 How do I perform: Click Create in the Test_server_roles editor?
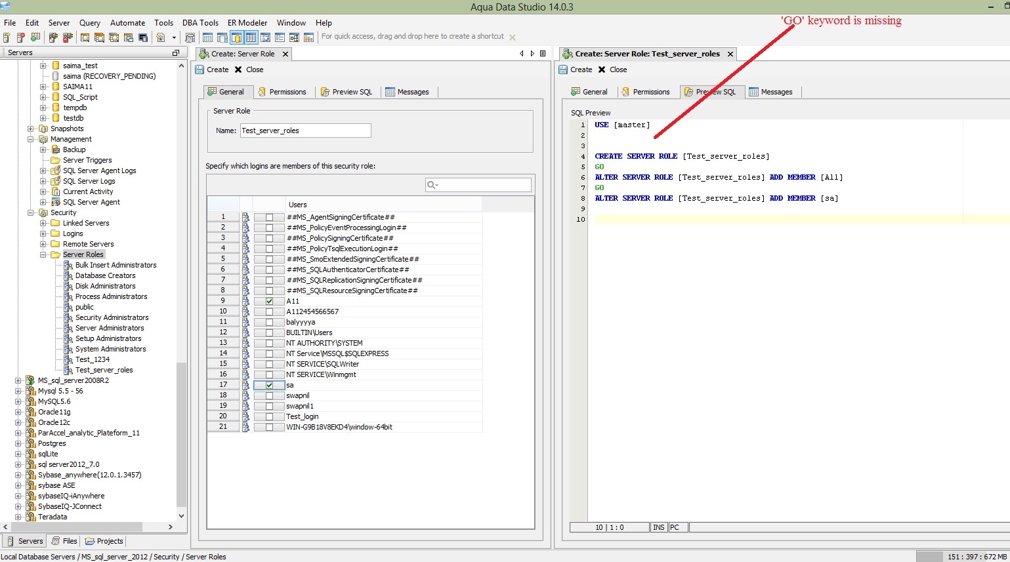(x=576, y=70)
